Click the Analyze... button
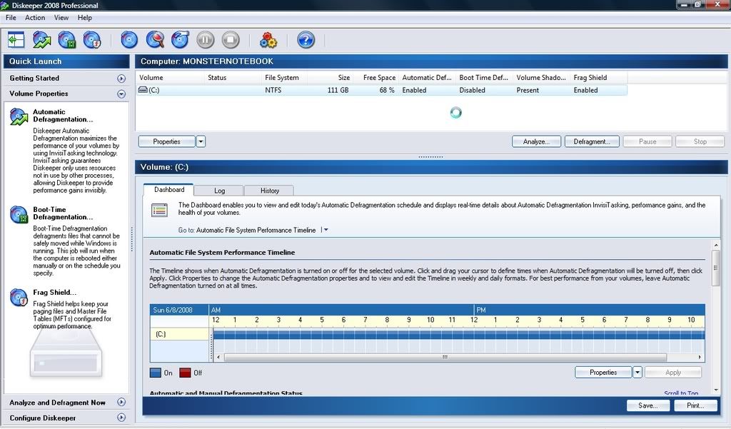The image size is (731, 429). [536, 141]
